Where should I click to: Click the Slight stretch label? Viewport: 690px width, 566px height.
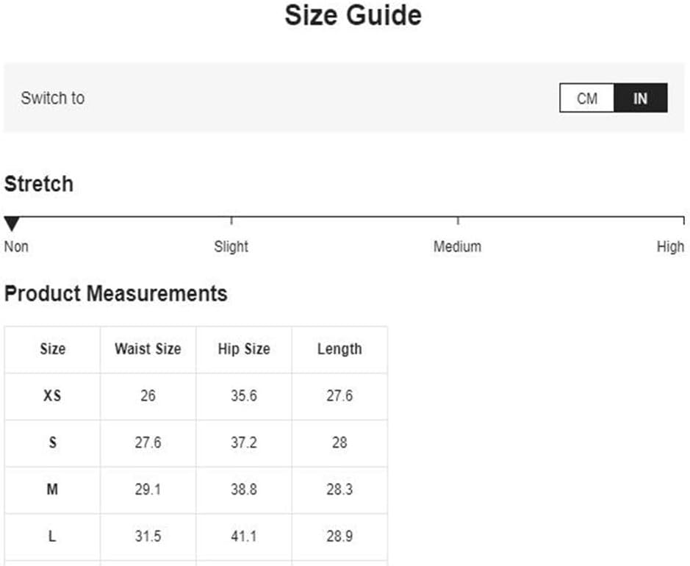pos(231,246)
